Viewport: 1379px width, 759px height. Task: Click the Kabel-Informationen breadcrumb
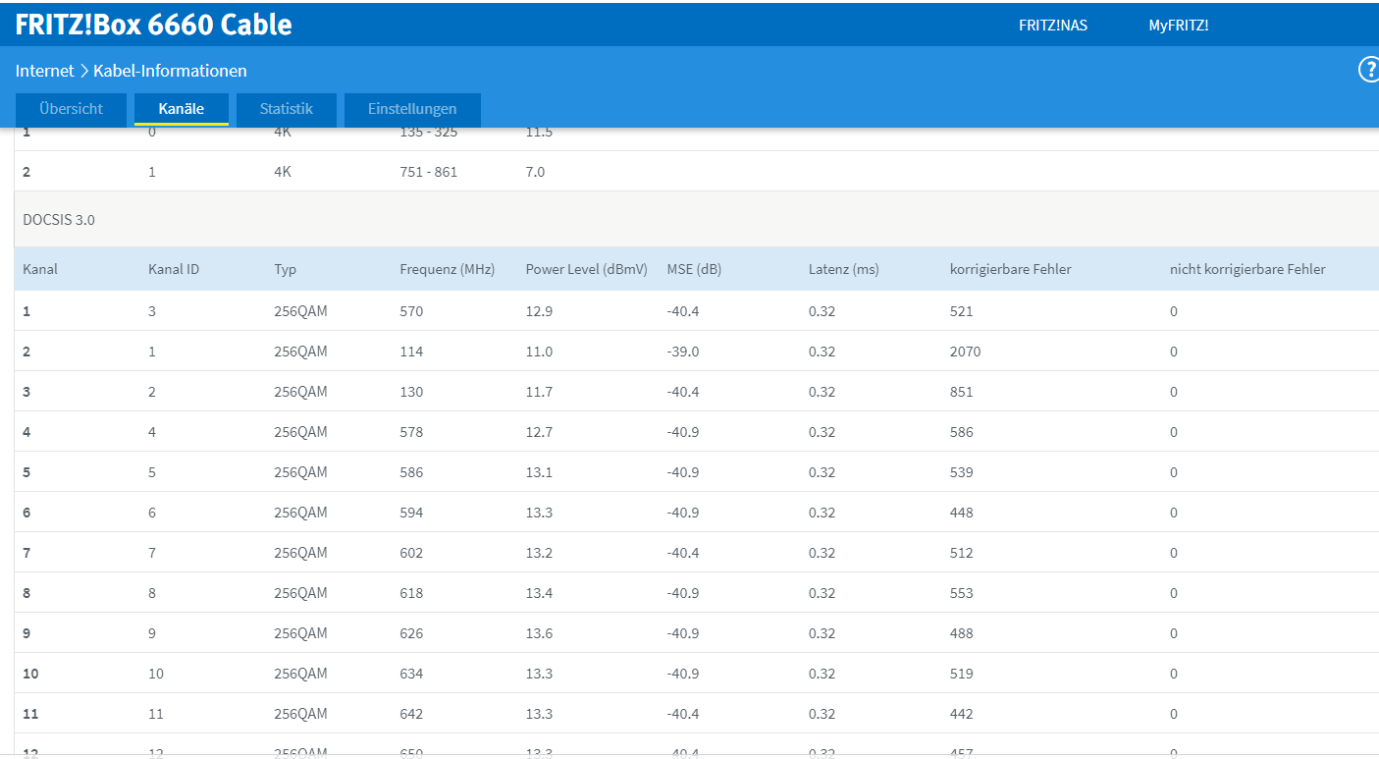[x=170, y=71]
